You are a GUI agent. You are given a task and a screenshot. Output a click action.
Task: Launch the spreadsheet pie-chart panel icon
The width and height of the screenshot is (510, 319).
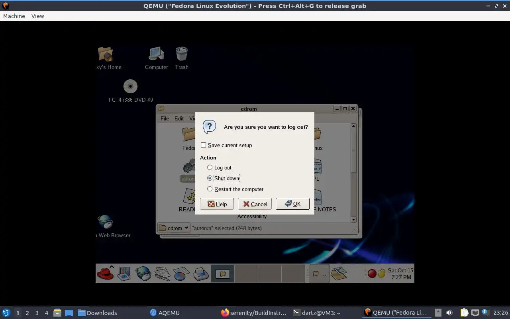[x=181, y=274]
